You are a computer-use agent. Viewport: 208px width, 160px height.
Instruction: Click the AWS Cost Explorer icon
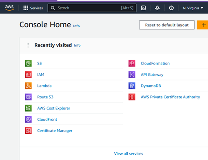click(28, 108)
